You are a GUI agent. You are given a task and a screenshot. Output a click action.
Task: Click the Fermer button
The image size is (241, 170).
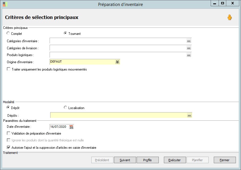(225, 160)
